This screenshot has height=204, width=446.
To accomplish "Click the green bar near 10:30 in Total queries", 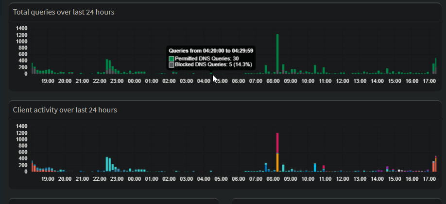I will (315, 69).
